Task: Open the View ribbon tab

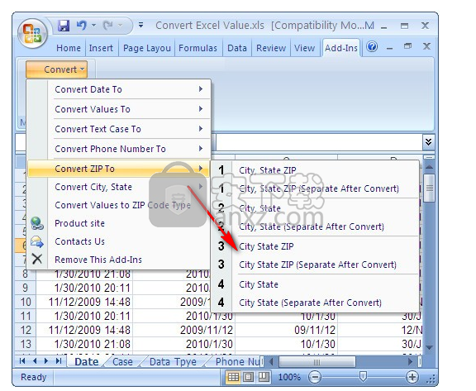Action: pyautogui.click(x=304, y=48)
